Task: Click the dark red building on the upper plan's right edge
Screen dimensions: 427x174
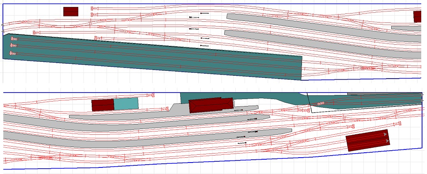Action: coord(417,16)
